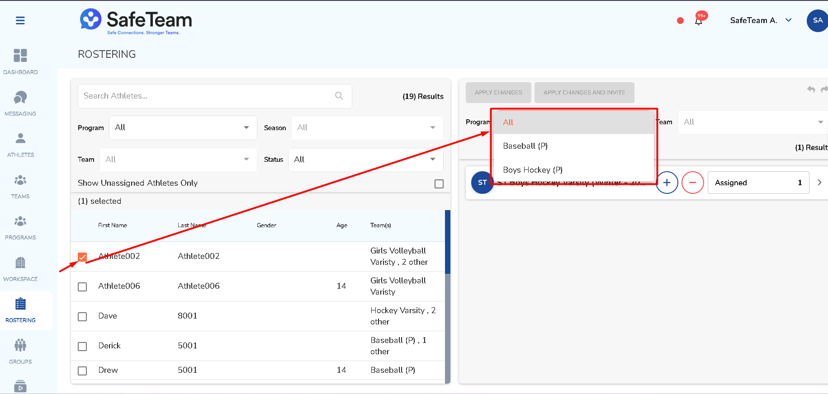Click the SafeTeam logo

click(x=136, y=21)
